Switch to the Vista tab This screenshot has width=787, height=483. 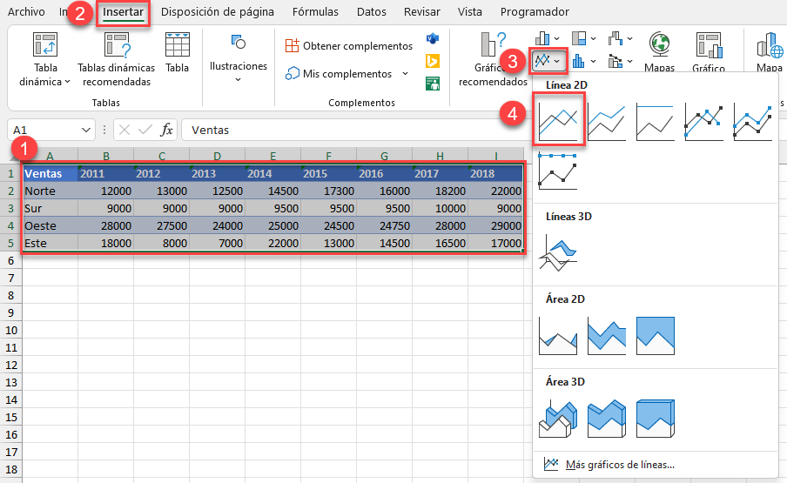[470, 11]
